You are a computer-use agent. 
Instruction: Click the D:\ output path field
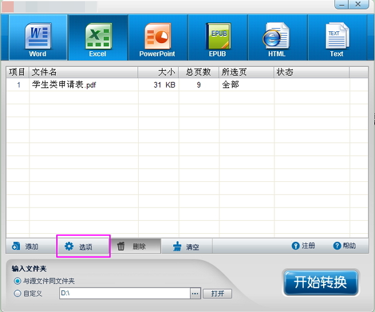(x=125, y=293)
